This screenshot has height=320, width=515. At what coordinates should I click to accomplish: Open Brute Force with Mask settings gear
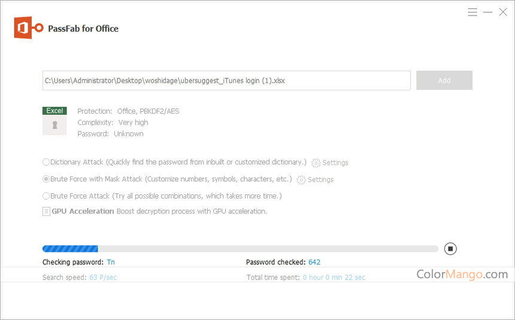coord(302,179)
